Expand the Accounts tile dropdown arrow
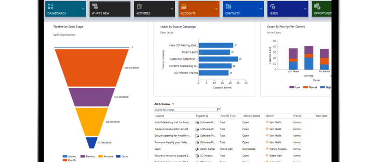Image resolution: width=374 pixels, height=162 pixels. [x=216, y=9]
